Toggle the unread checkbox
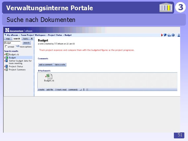 tap(6, 46)
